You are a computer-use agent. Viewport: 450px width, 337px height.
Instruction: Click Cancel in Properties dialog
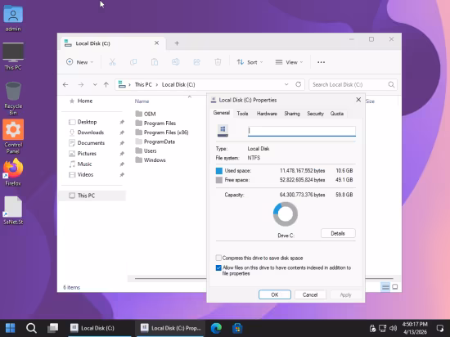310,294
